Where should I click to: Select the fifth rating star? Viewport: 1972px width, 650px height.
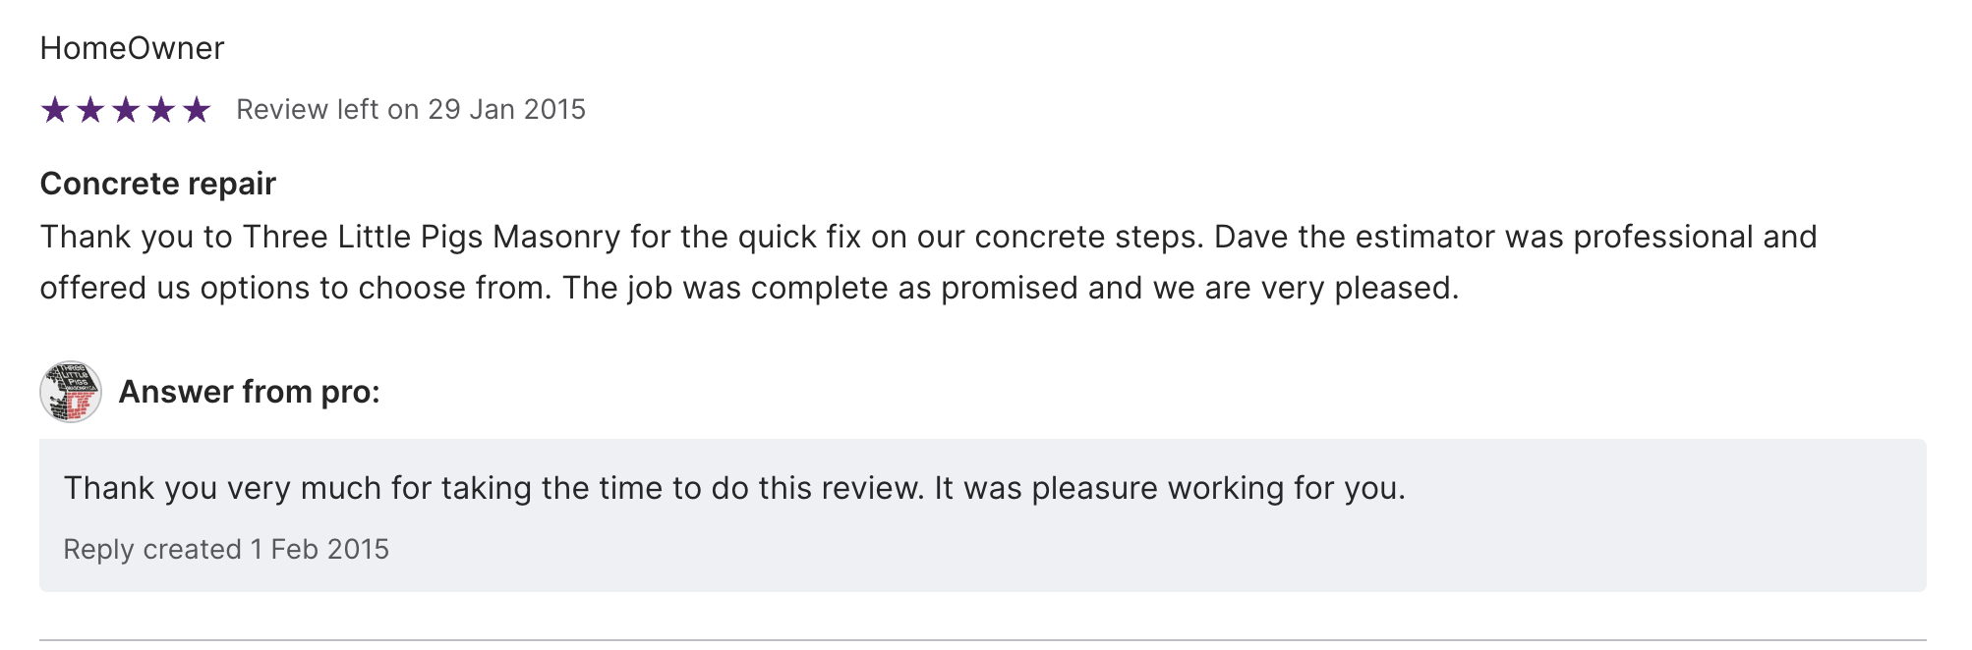coord(197,110)
